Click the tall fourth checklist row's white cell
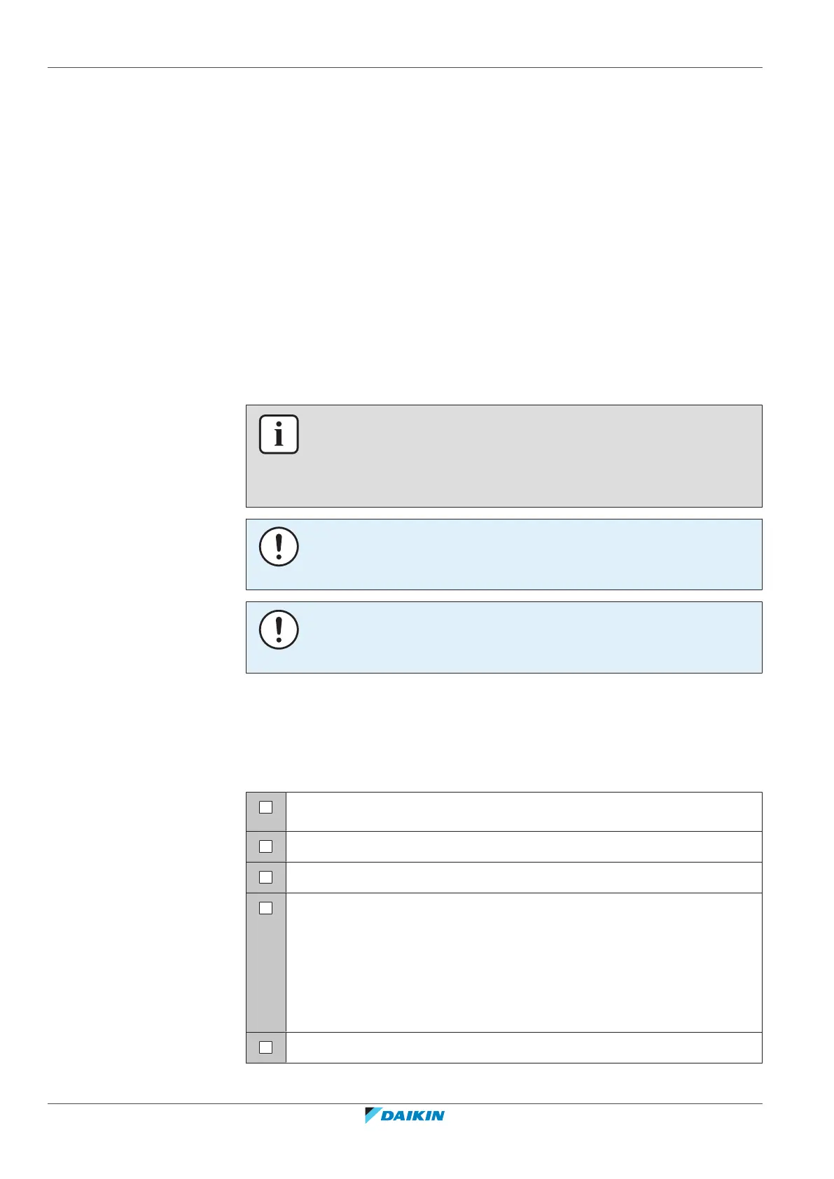834x1179 pixels. 523,962
